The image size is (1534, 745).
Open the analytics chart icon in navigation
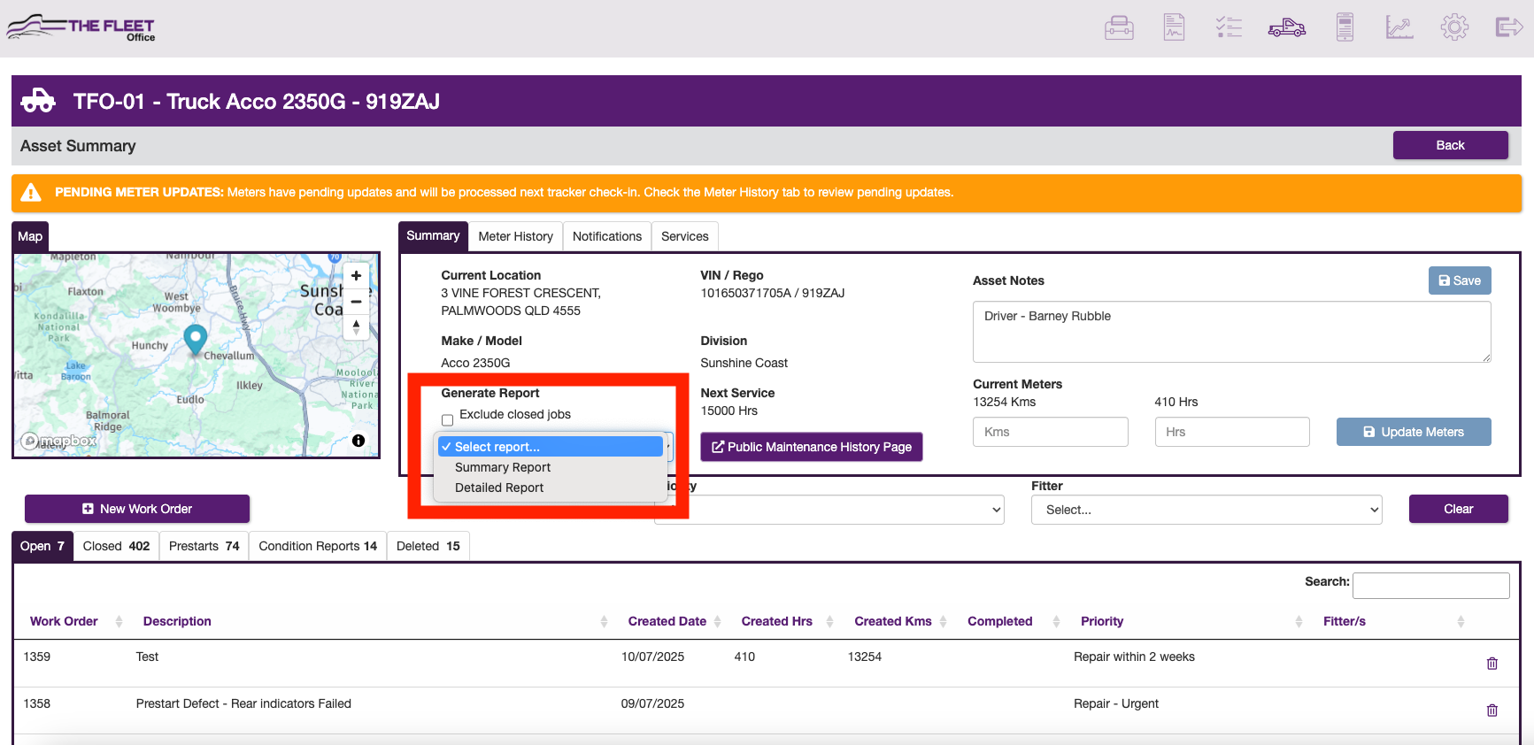(1399, 27)
